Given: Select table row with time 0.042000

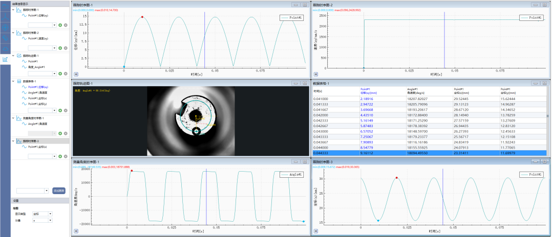Looking at the screenshot, I should (323, 116).
